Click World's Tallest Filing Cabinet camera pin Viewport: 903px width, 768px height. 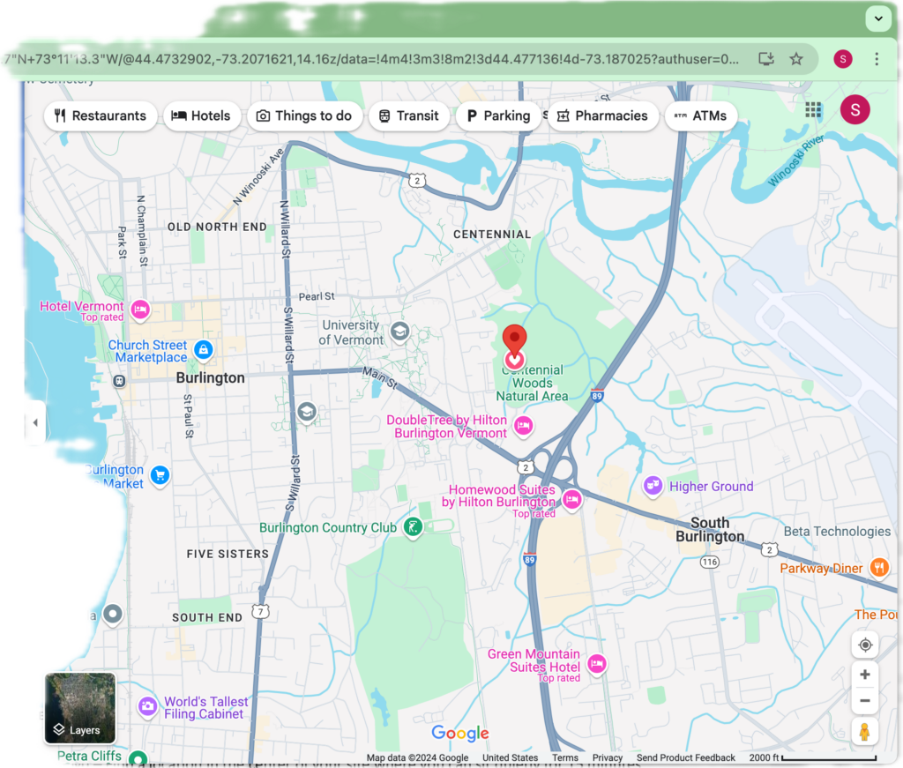(x=147, y=705)
